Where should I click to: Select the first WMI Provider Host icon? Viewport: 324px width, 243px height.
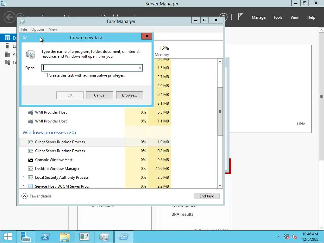coord(31,112)
